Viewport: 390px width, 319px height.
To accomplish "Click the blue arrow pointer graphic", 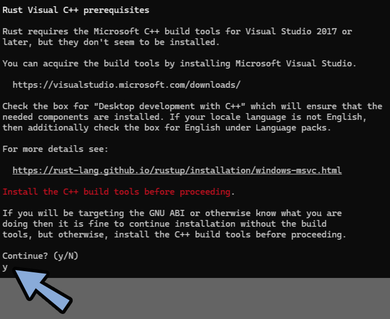I will [x=42, y=290].
